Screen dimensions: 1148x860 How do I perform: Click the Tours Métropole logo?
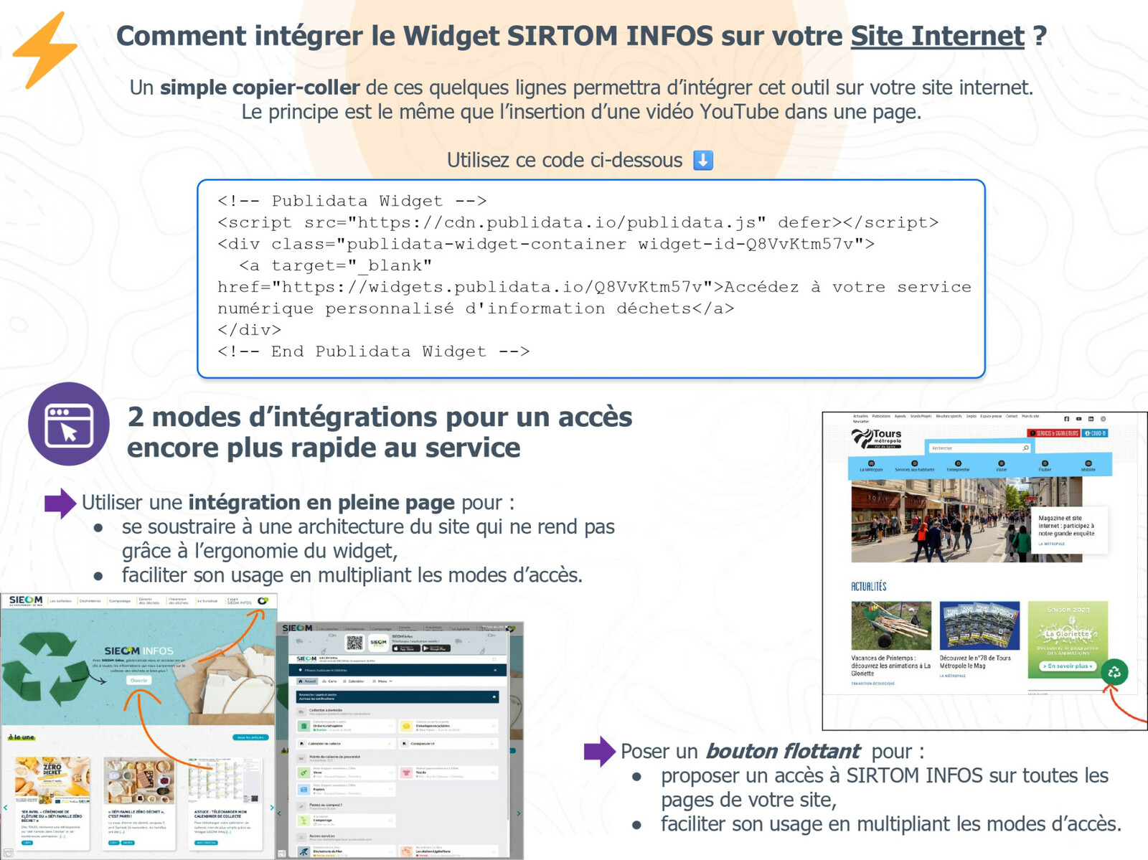(877, 438)
